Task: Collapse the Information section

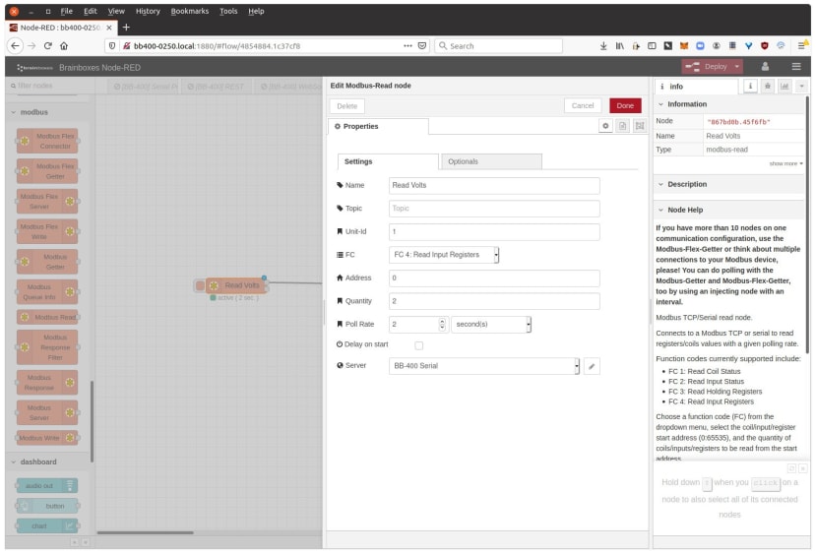Action: 660,104
